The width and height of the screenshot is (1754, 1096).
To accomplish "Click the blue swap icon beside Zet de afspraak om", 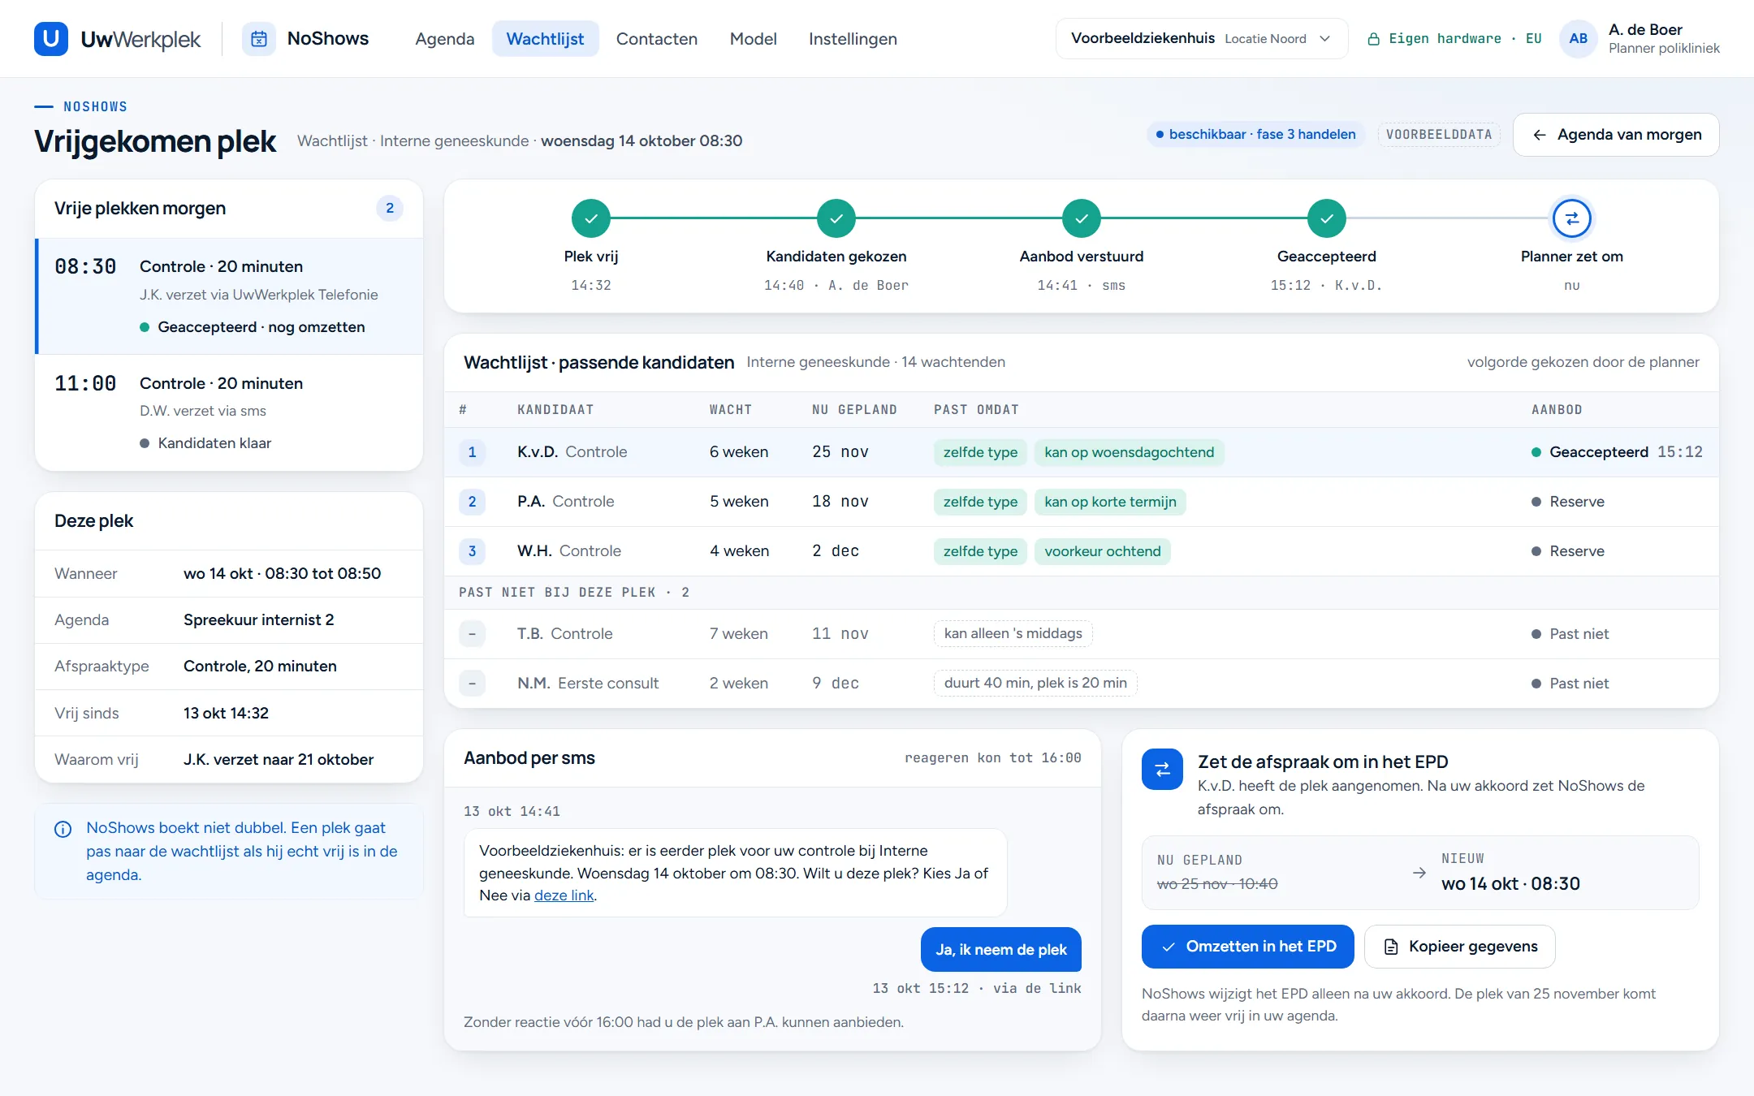I will coord(1162,769).
